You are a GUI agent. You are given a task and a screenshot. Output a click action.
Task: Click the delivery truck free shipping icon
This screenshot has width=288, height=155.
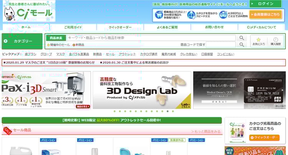click(x=223, y=15)
